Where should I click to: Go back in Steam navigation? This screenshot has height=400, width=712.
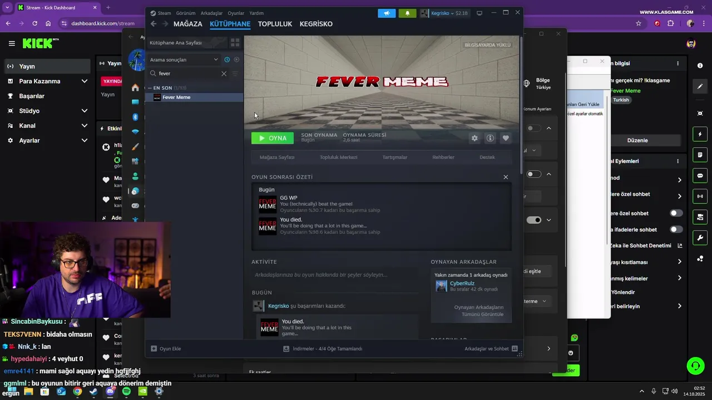154,24
